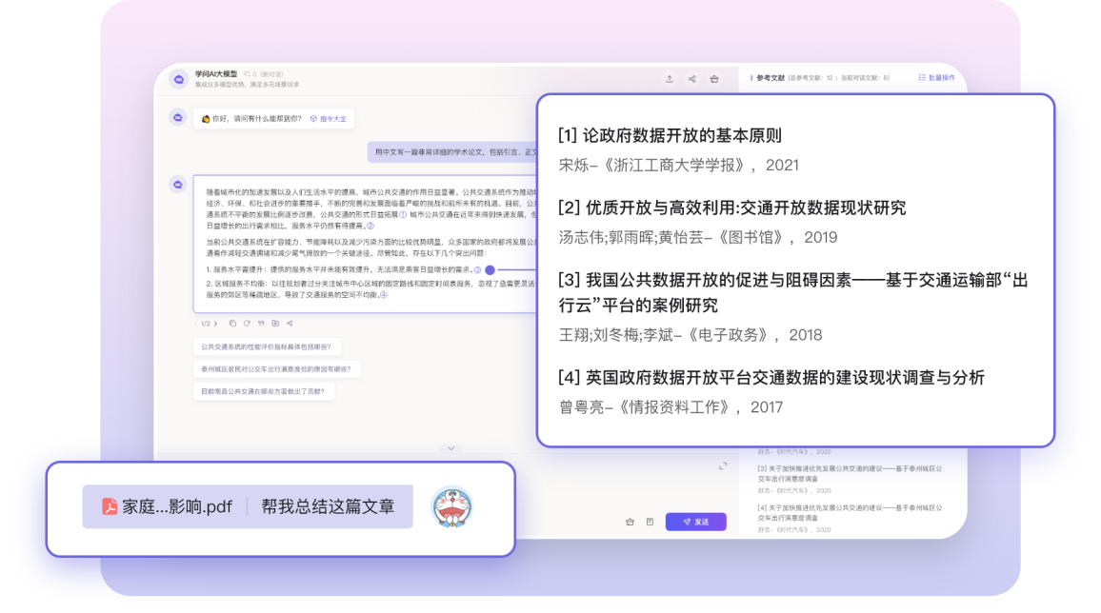
Task: Regenerate the response with the refresh icon
Action: [246, 324]
